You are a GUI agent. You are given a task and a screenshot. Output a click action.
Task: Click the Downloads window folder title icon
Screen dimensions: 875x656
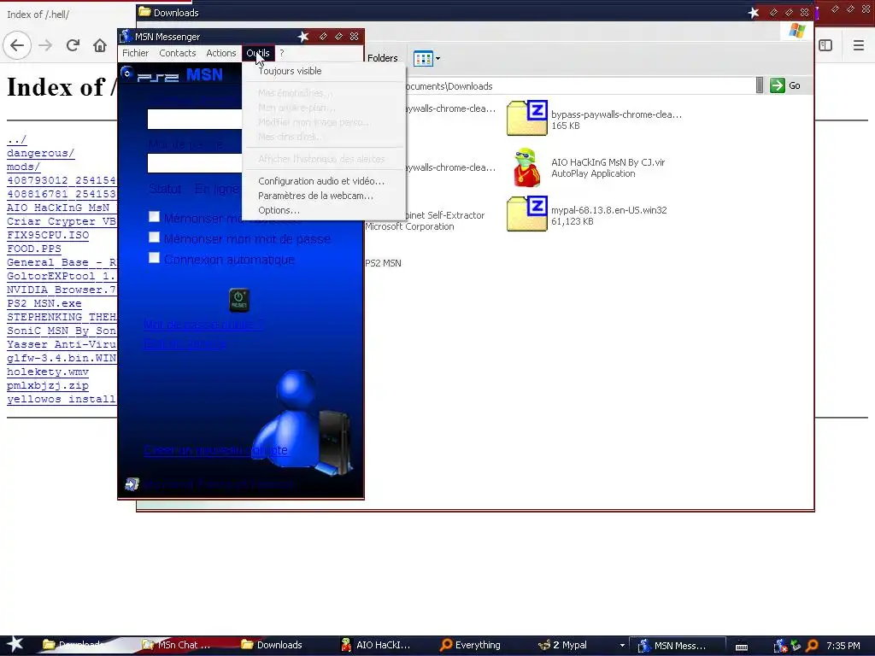[144, 12]
